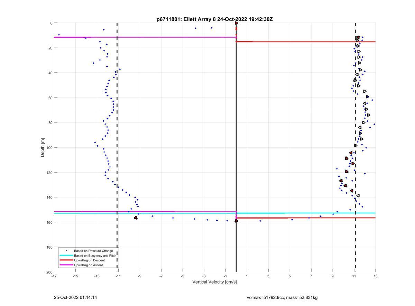Click the magenta line sample in the legend
This screenshot has width=415, height=306.
[66, 265]
